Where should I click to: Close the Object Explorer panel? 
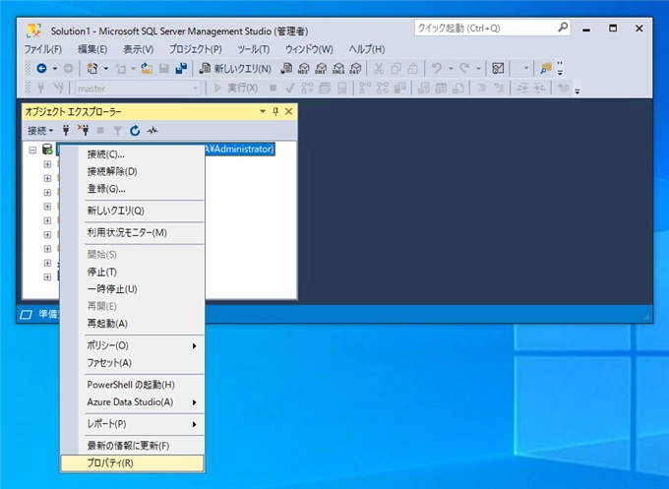[289, 111]
